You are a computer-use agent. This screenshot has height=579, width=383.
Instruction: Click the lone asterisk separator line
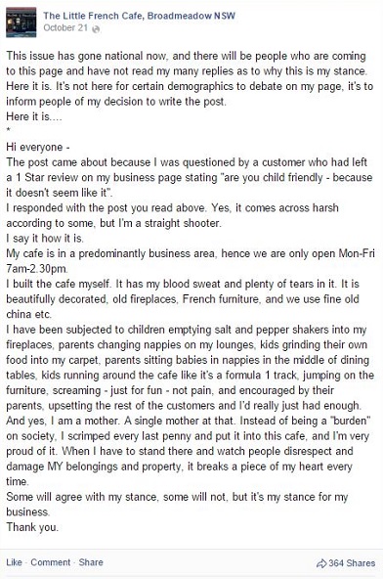[8, 130]
